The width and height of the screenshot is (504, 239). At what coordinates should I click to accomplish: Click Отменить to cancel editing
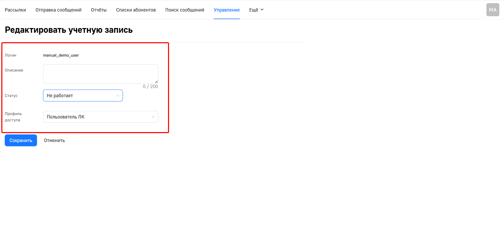pos(54,140)
